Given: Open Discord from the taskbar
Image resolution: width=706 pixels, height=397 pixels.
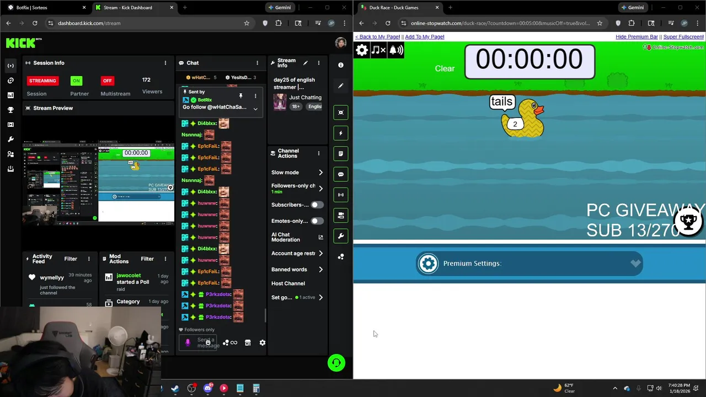Looking at the screenshot, I should (207, 388).
